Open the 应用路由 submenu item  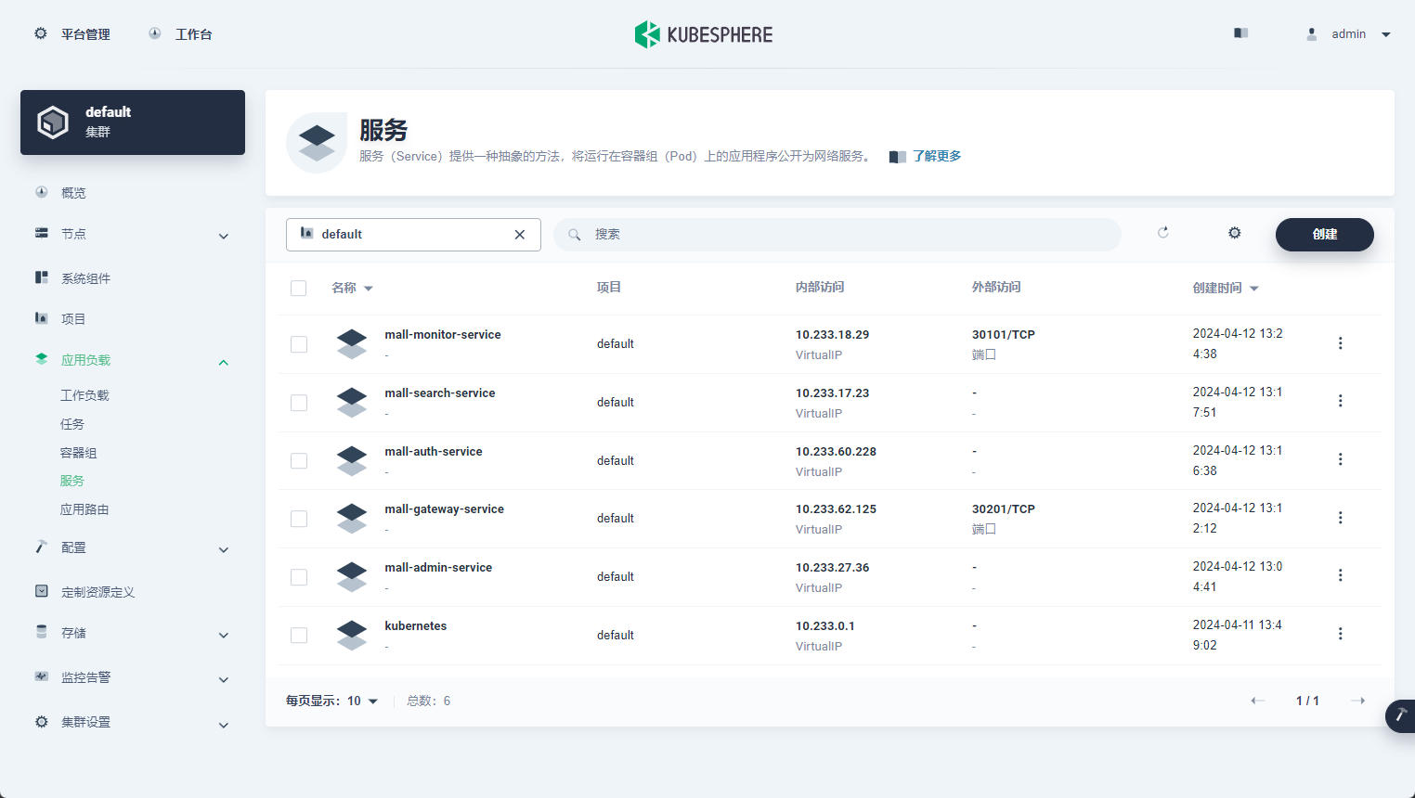84,509
